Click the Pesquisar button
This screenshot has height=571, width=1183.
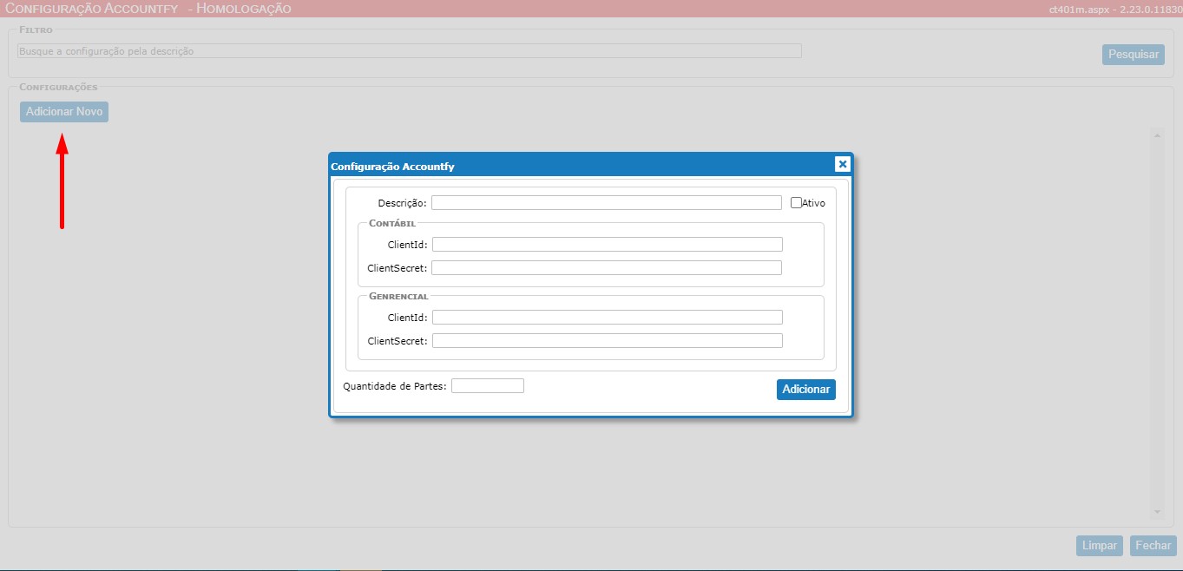pos(1134,55)
